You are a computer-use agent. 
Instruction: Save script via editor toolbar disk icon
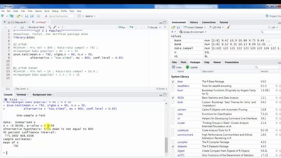pyautogui.click(x=22, y=27)
